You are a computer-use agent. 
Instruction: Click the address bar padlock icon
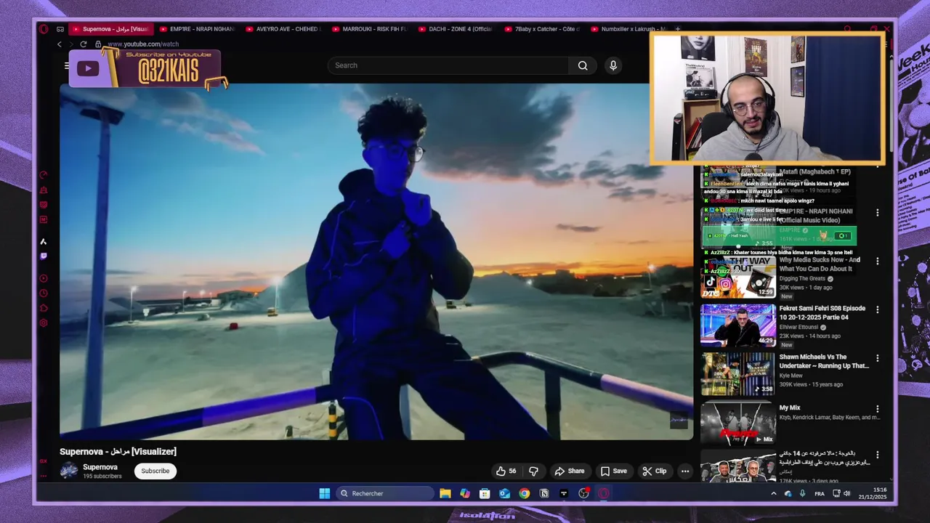coord(98,44)
